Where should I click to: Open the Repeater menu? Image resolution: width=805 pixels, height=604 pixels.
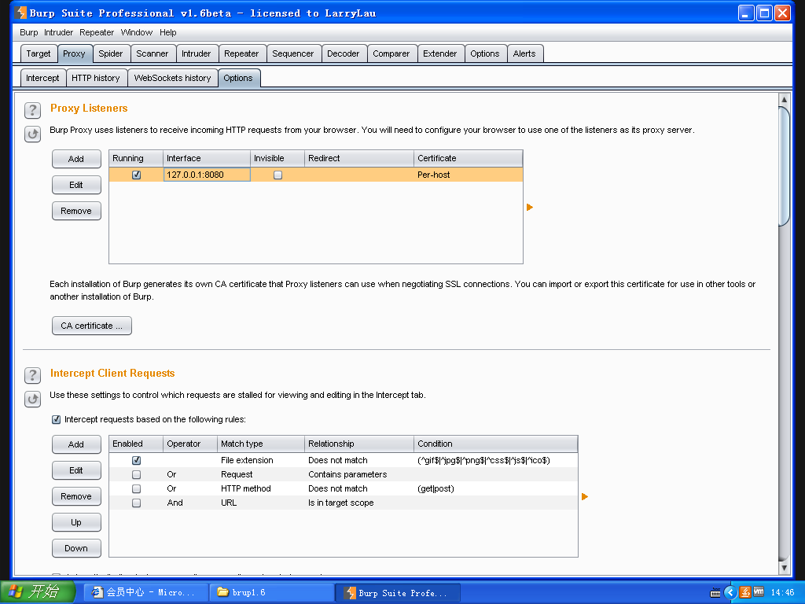(x=97, y=32)
